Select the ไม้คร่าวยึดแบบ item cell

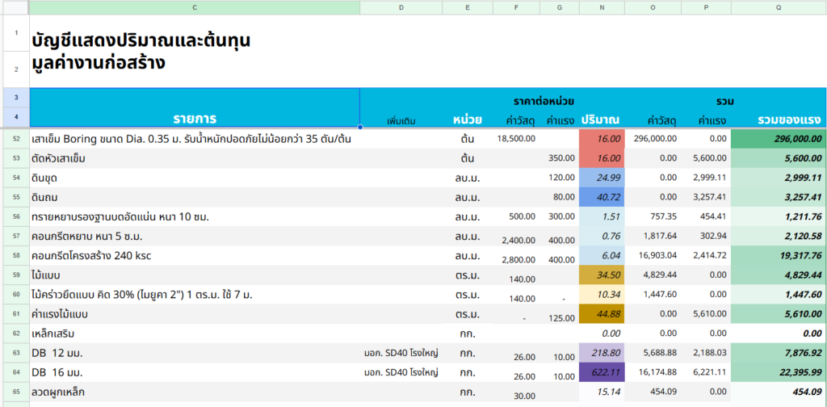pyautogui.click(x=195, y=295)
